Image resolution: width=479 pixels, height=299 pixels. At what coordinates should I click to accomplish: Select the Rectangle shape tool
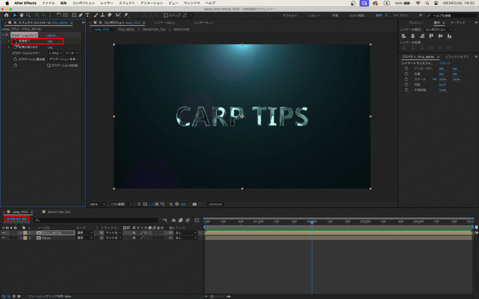(x=74, y=15)
